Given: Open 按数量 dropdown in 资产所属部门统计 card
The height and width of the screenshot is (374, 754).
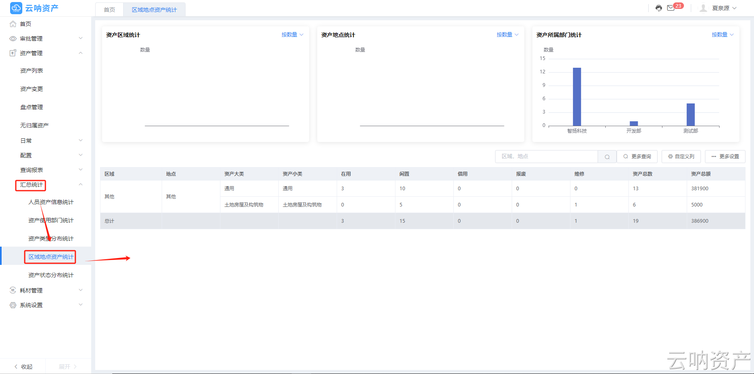Looking at the screenshot, I should tap(723, 35).
